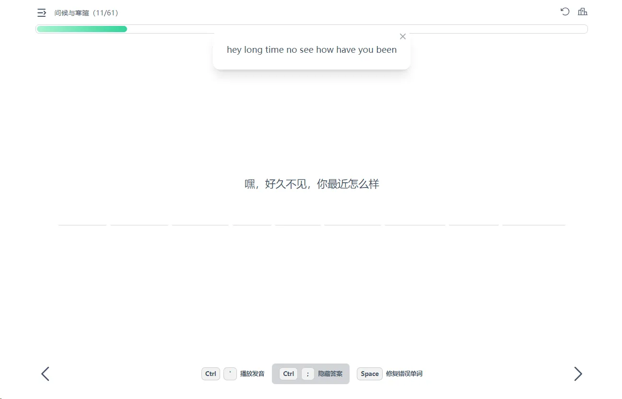Click the 播放发音 pronunciation label
The image size is (622, 399).
(x=252, y=374)
